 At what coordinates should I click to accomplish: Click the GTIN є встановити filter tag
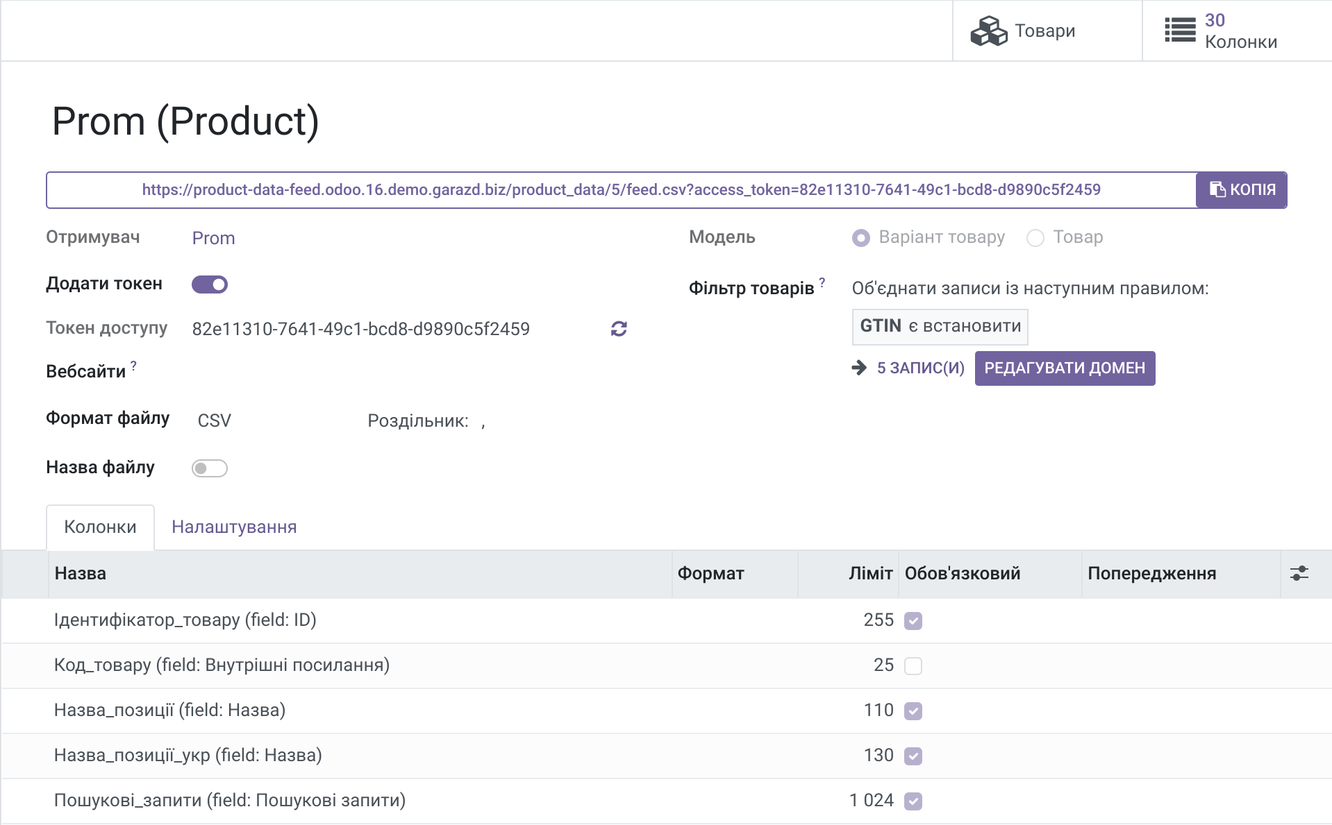[940, 326]
